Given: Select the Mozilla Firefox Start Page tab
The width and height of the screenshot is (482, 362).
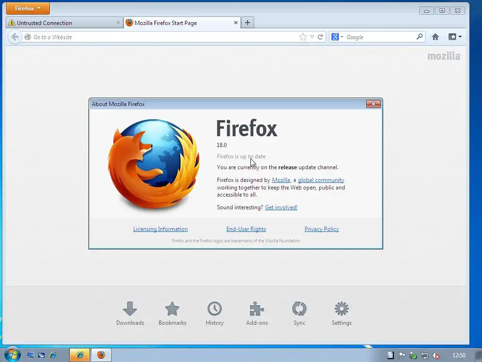Looking at the screenshot, I should [x=182, y=23].
